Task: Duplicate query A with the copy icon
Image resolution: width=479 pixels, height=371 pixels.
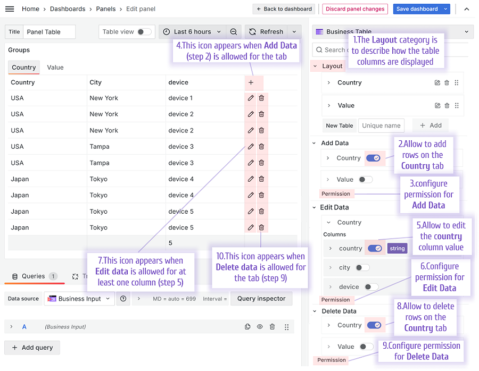Action: point(247,327)
